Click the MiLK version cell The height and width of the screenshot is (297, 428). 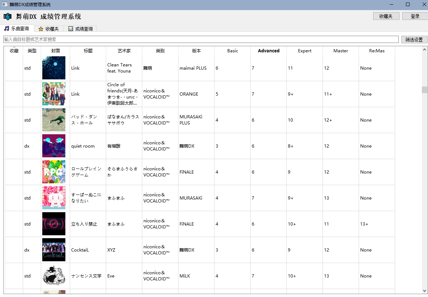[x=196, y=276]
